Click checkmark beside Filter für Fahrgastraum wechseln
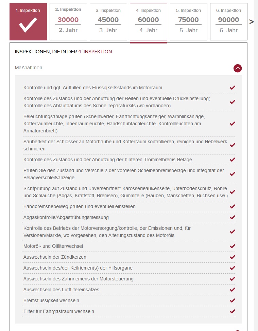The height and width of the screenshot is (331, 258). [x=233, y=311]
